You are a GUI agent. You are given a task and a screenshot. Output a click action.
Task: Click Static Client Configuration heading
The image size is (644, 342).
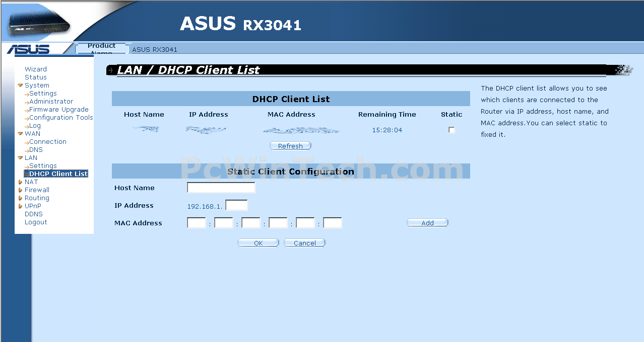click(x=291, y=172)
